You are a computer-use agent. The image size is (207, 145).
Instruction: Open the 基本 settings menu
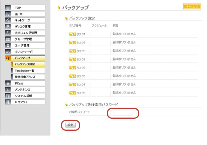tap(28, 14)
